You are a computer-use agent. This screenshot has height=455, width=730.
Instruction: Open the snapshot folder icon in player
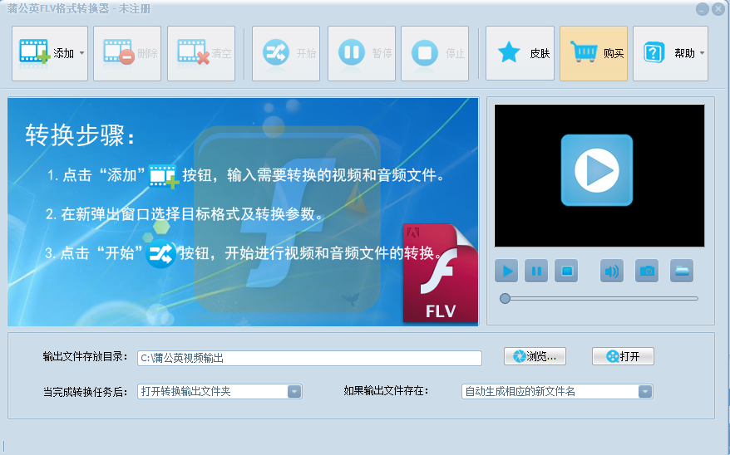coord(682,271)
